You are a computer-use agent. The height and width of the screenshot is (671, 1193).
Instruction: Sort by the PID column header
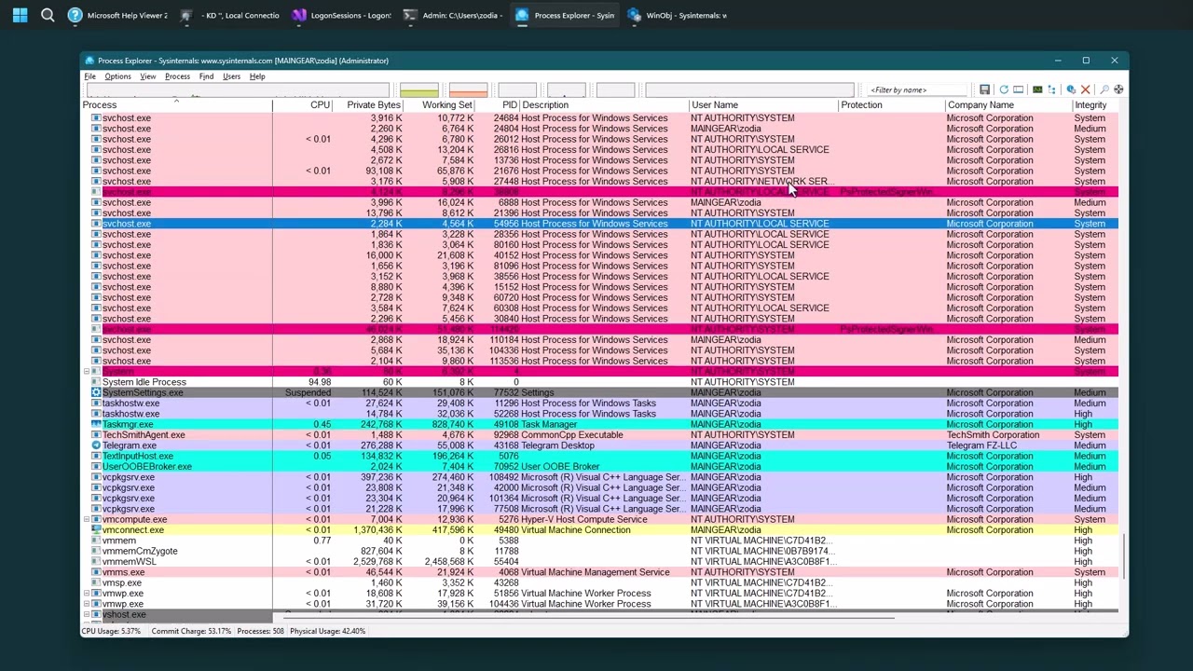coord(498,105)
